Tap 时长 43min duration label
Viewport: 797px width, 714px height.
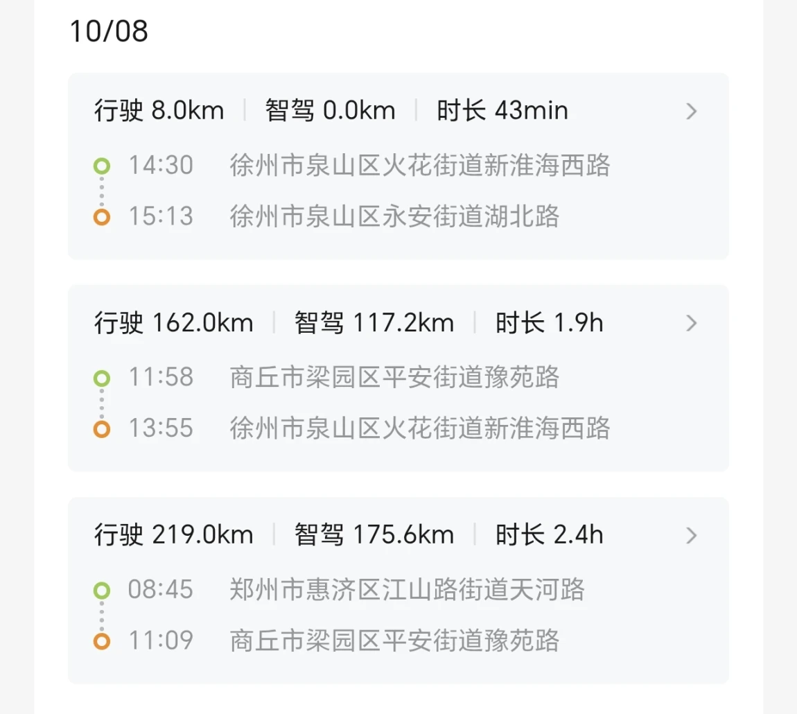click(502, 111)
